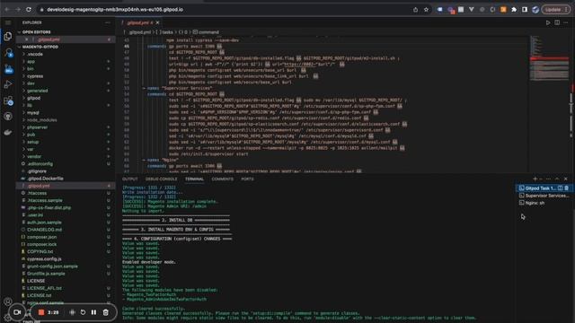Open the GitHub view in activity bar
The image size is (575, 323).
[x=8, y=117]
